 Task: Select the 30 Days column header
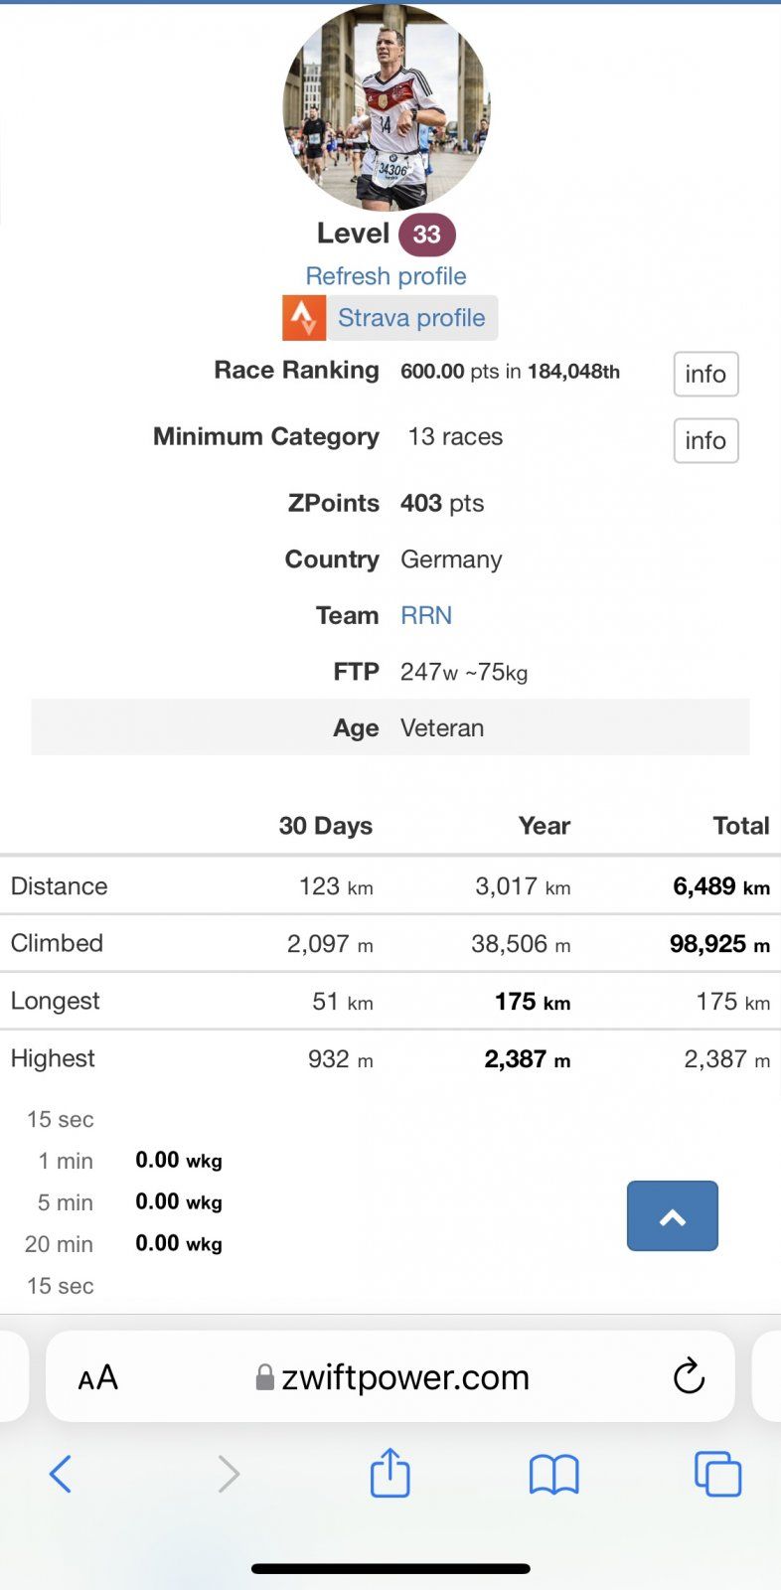click(x=325, y=826)
